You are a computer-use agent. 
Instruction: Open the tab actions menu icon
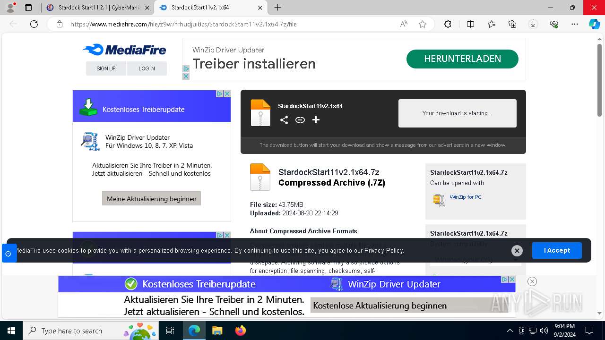pos(28,8)
